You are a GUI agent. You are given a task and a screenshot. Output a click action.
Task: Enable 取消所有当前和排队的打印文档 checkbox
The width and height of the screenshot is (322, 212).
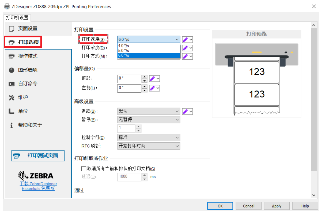[84, 169]
